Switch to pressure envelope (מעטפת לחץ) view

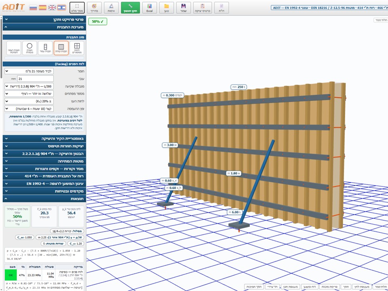(x=361, y=287)
